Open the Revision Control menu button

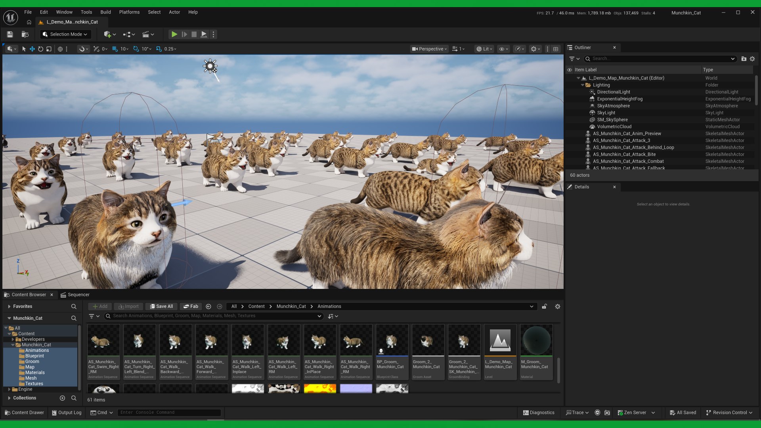click(x=729, y=413)
